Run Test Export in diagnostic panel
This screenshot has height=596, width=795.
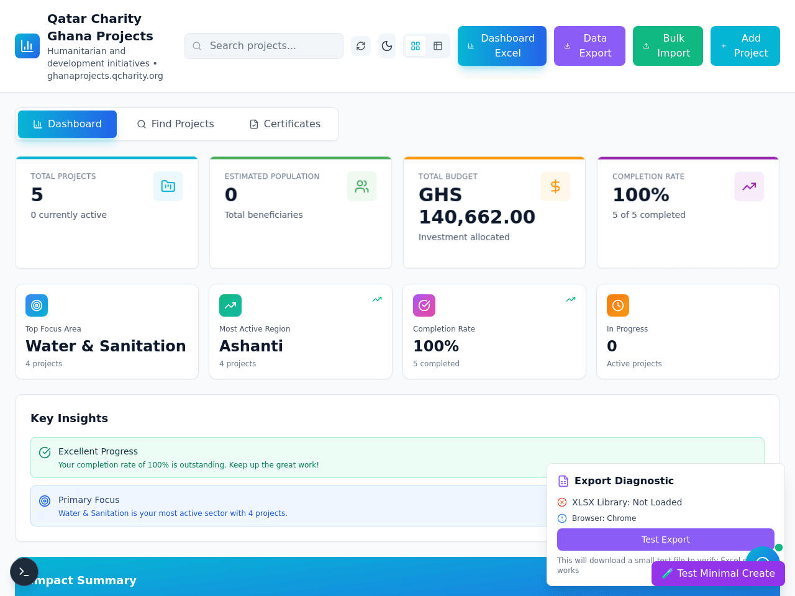click(x=666, y=540)
